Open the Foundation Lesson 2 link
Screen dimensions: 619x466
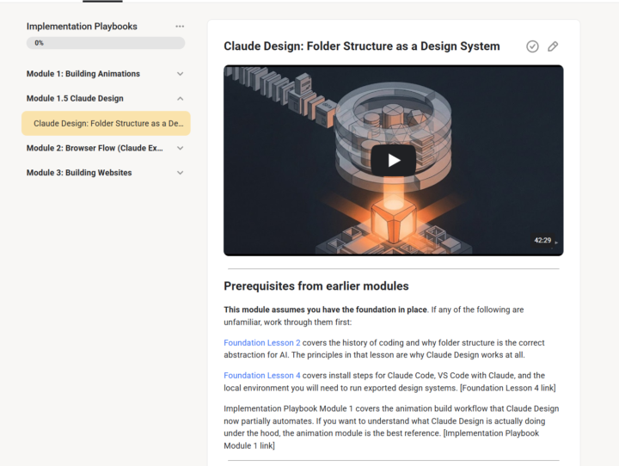point(261,343)
